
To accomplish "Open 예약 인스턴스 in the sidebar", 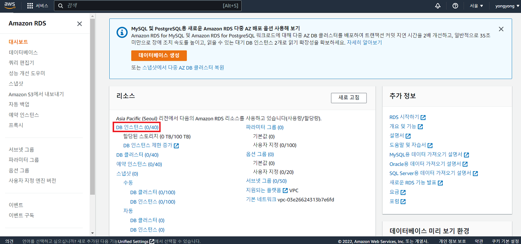I will point(24,115).
